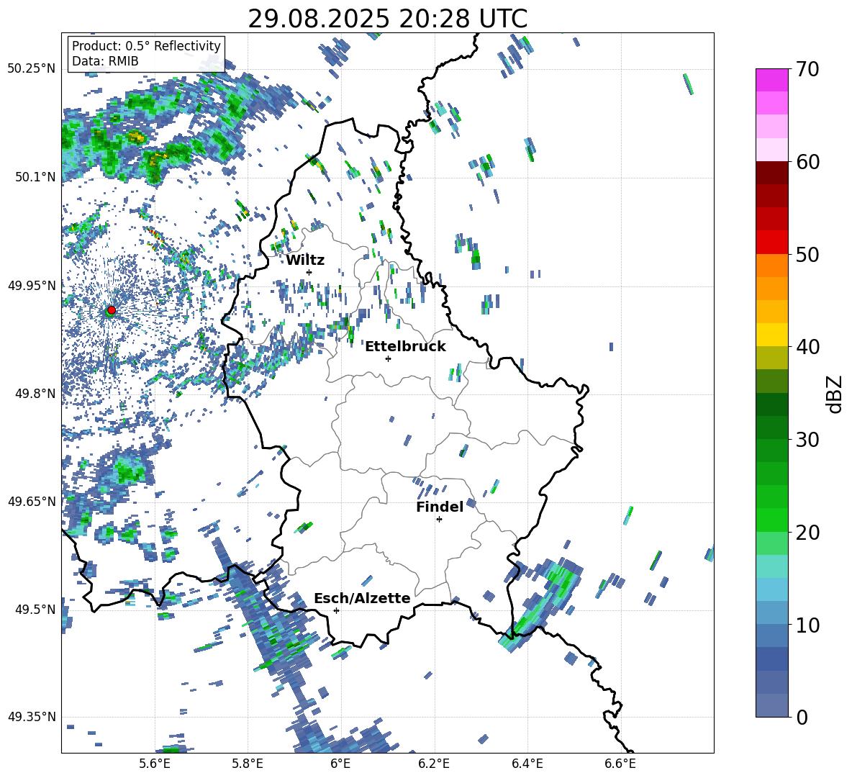852x778 pixels.
Task: Click the 10 colorbar tick label
Action: pos(807,625)
